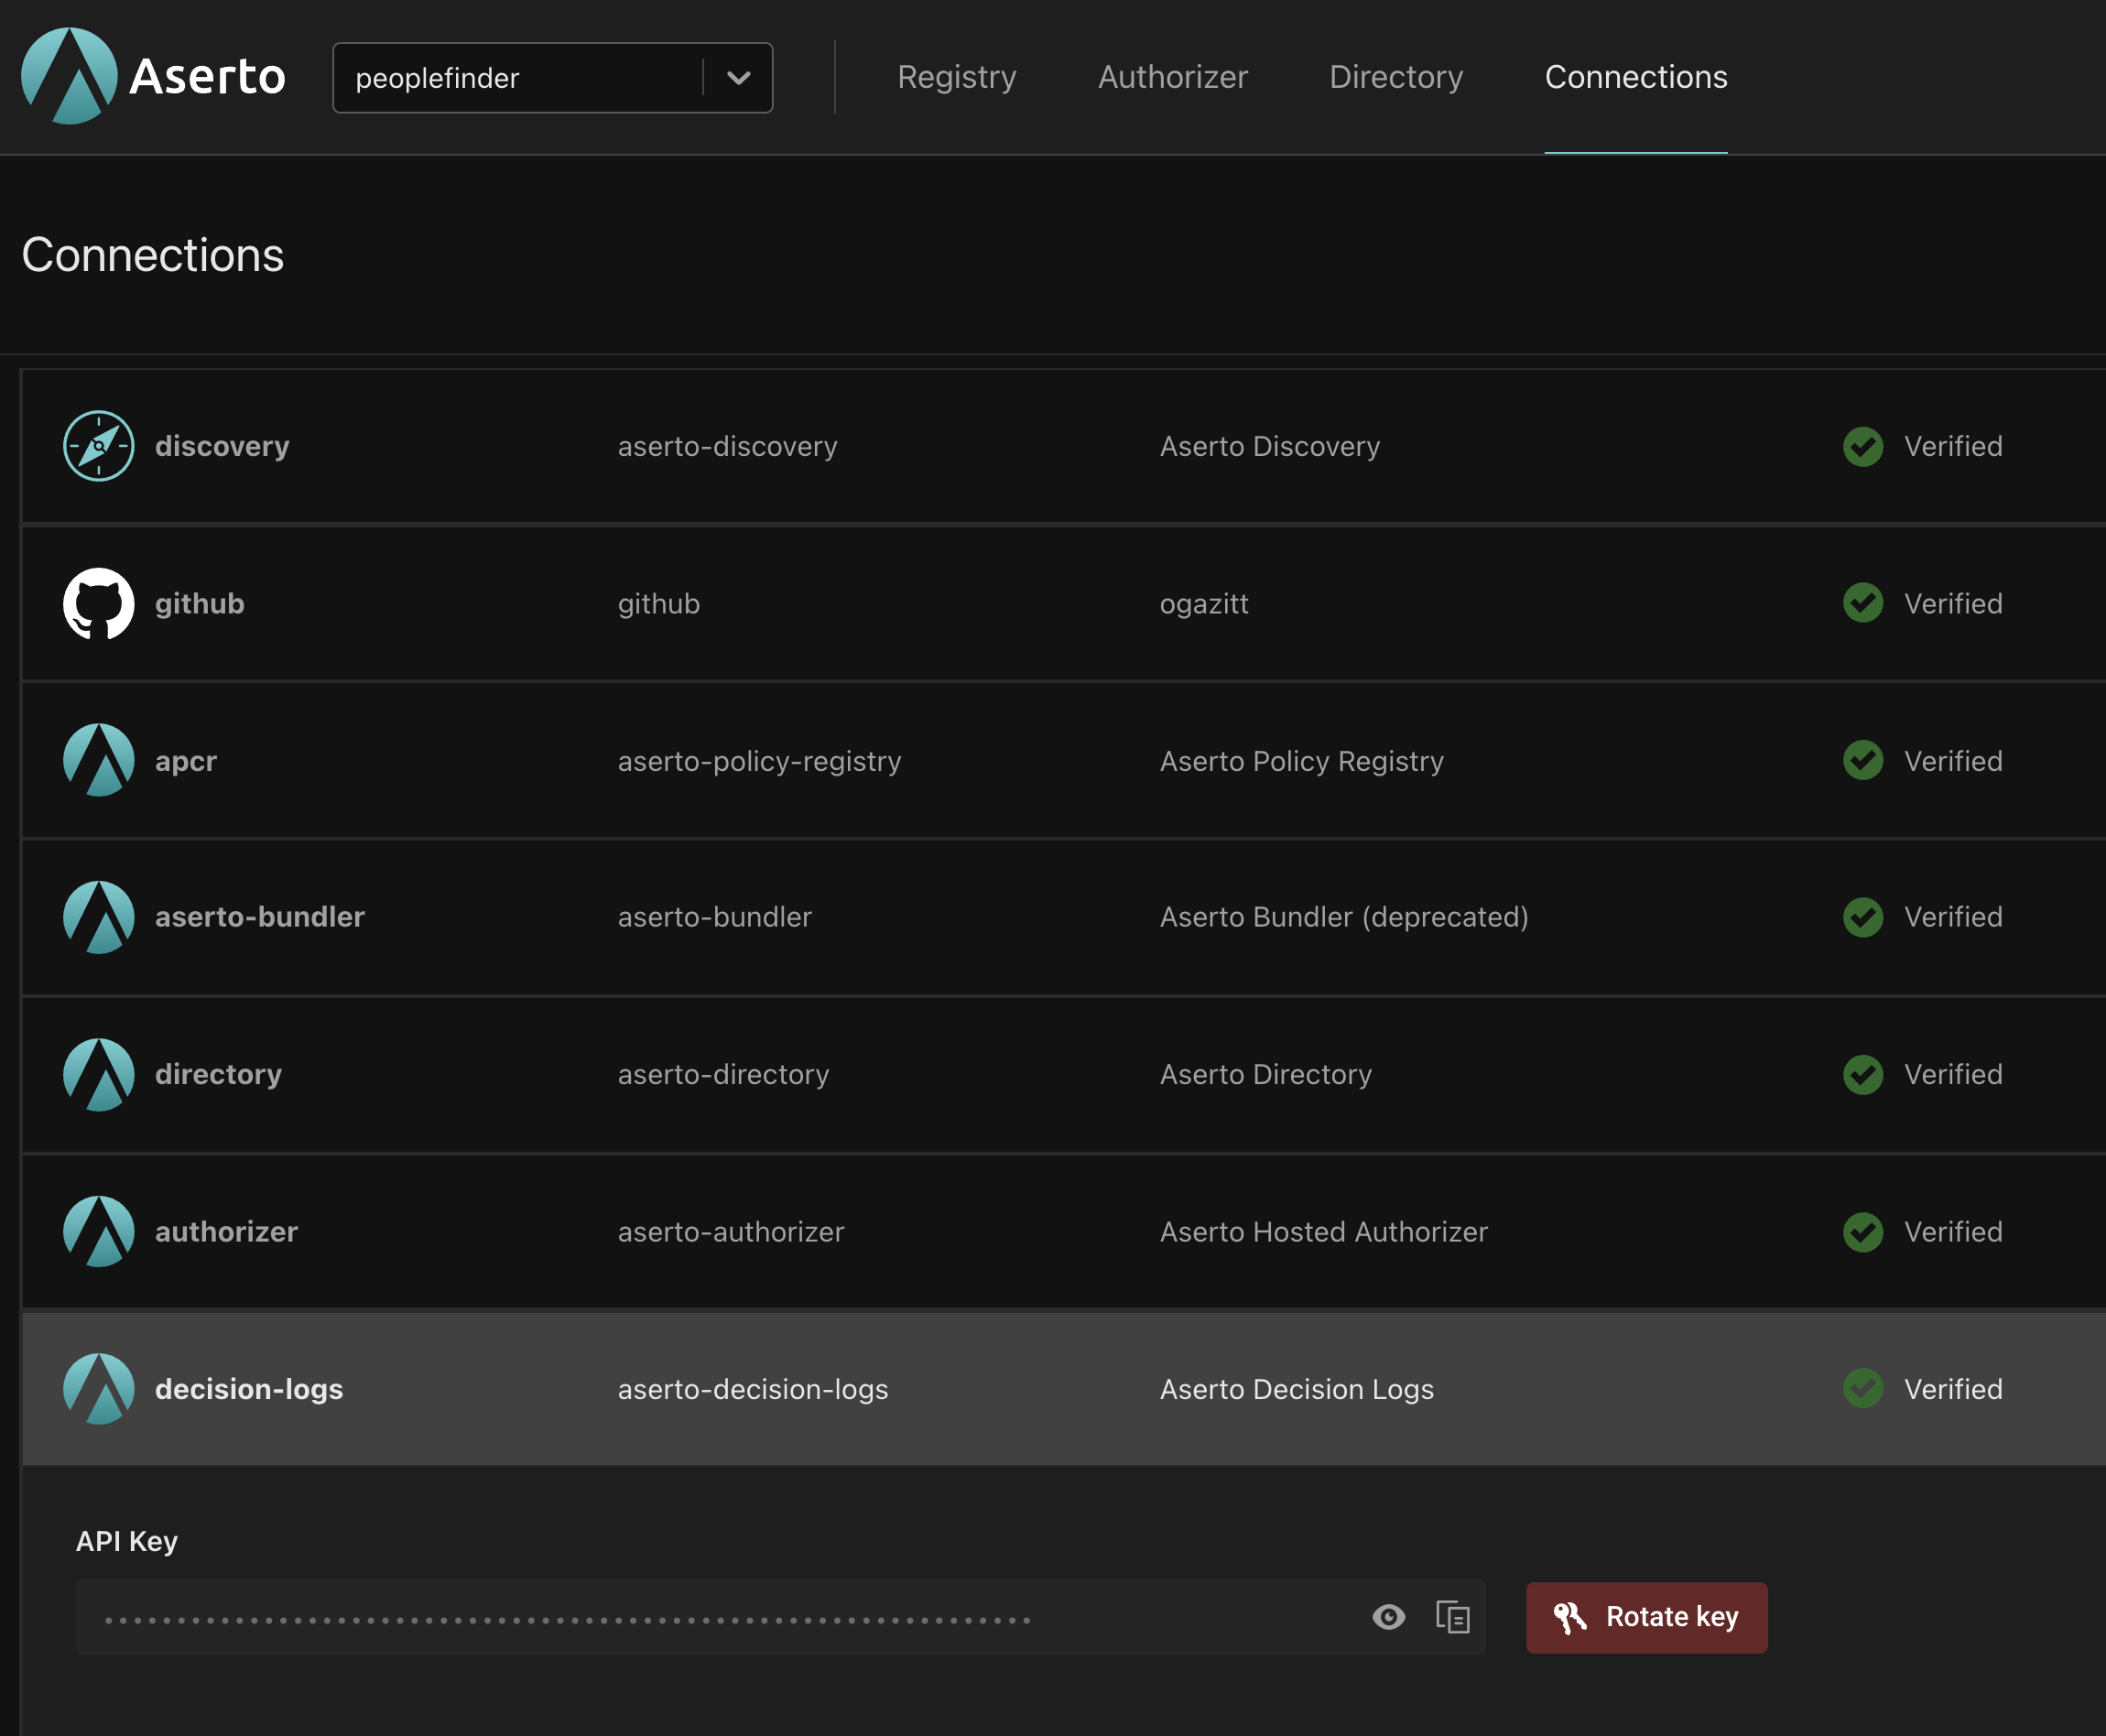
Task: Copy the API key to clipboard
Action: click(x=1452, y=1617)
